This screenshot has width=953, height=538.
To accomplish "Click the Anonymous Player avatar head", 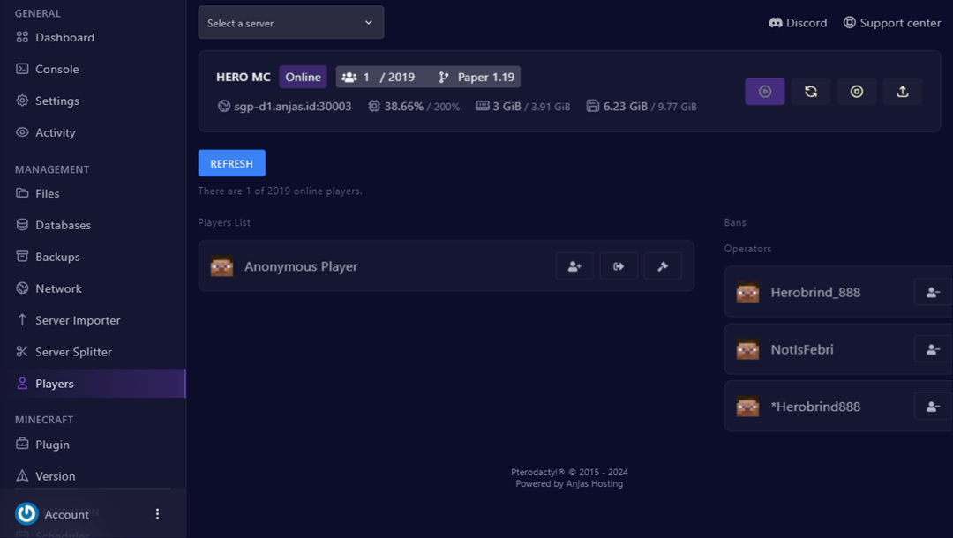I will [x=221, y=266].
